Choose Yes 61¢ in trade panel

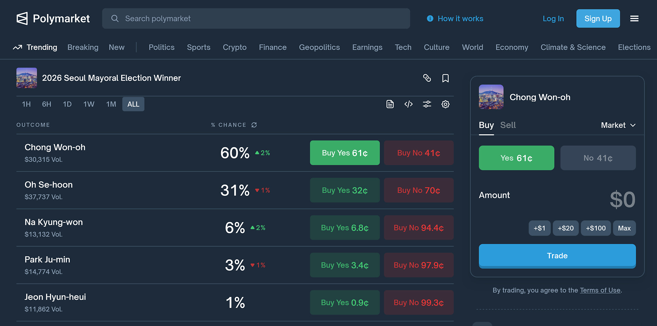pos(516,158)
